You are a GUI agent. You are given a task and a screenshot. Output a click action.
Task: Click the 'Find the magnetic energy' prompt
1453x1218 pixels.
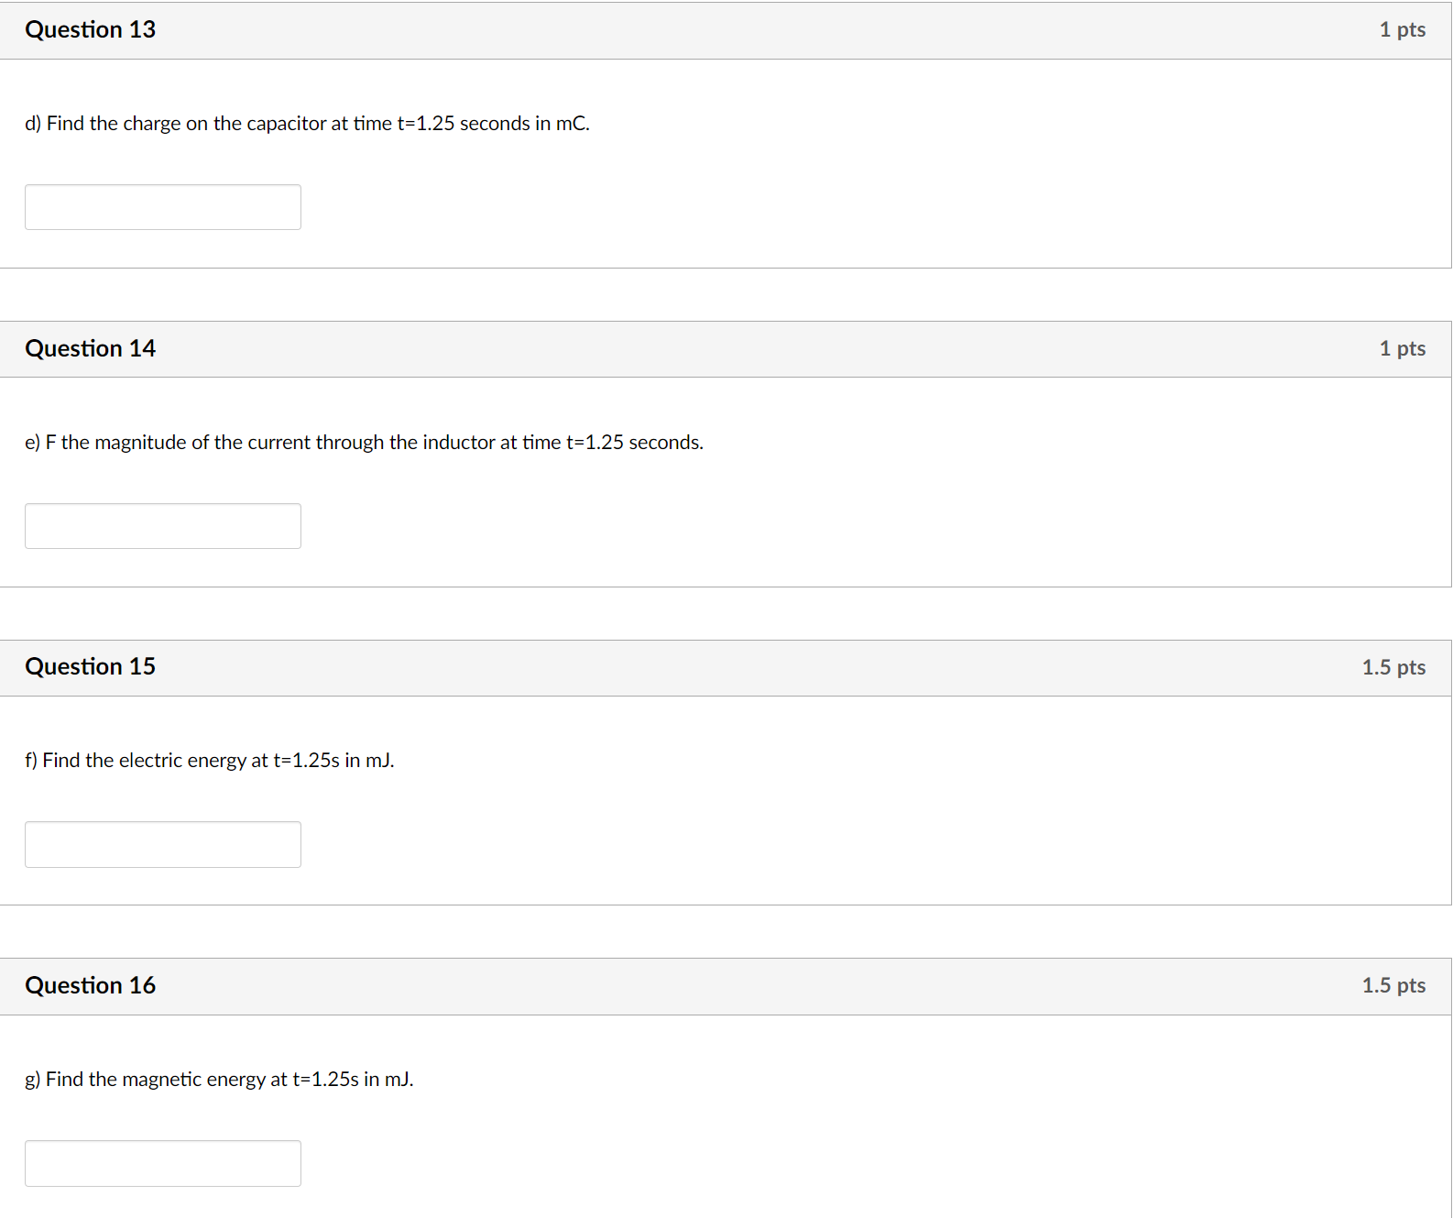(219, 1080)
